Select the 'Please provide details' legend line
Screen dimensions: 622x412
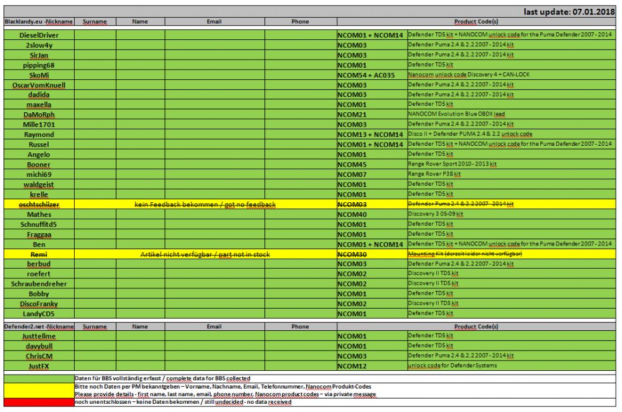click(x=225, y=394)
